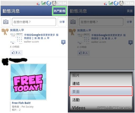Image resolution: width=135 pixels, height=113 pixels.
Task: Tap the camera icon on the left screen
Action: [x=6, y=22]
